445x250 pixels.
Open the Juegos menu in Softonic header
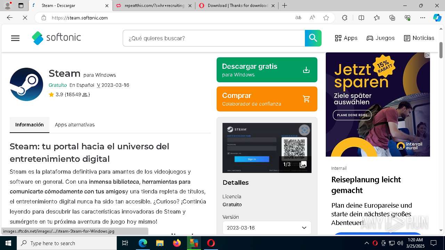pos(381,38)
